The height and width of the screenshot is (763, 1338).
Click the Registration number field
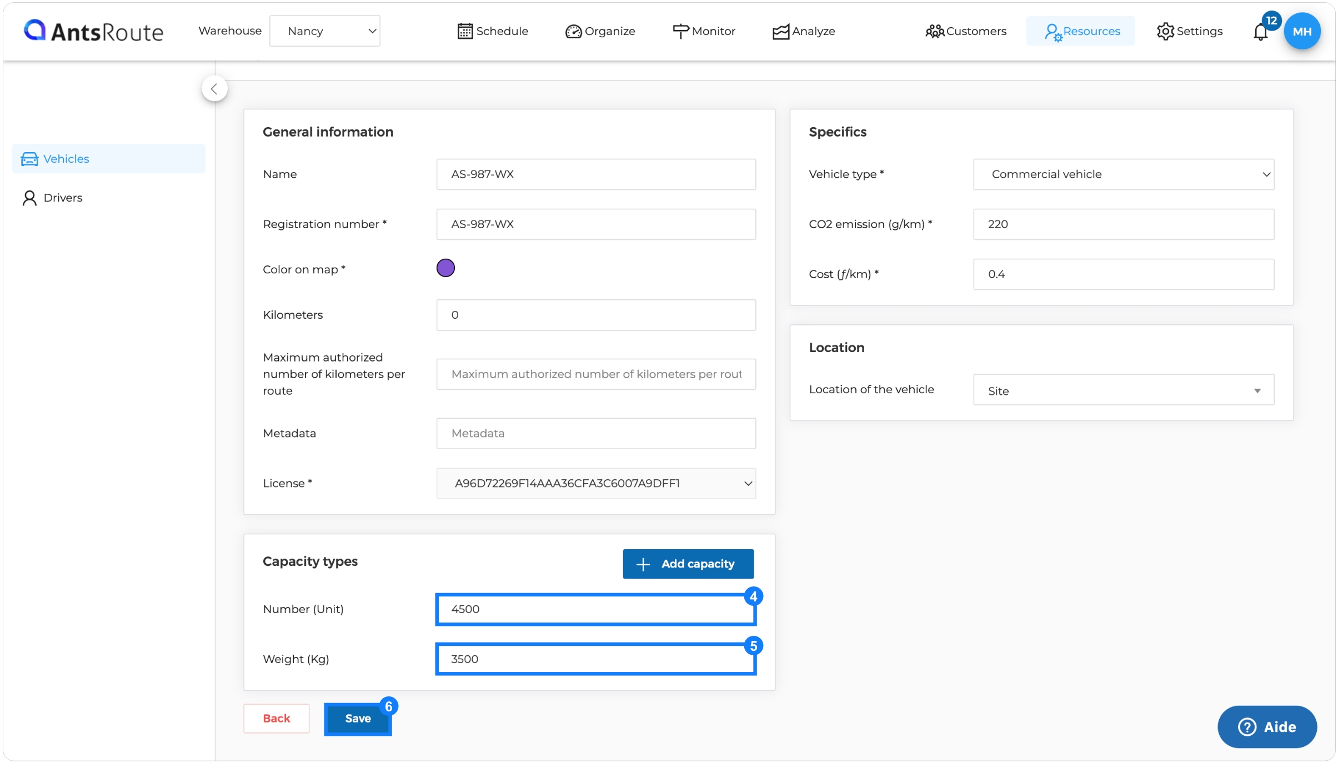pos(596,224)
